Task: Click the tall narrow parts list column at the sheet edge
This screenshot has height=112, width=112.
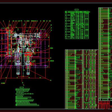Action: (105, 53)
